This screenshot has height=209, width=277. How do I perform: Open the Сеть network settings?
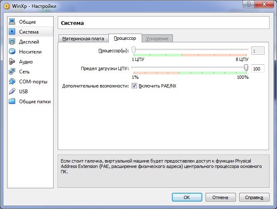pos(30,71)
